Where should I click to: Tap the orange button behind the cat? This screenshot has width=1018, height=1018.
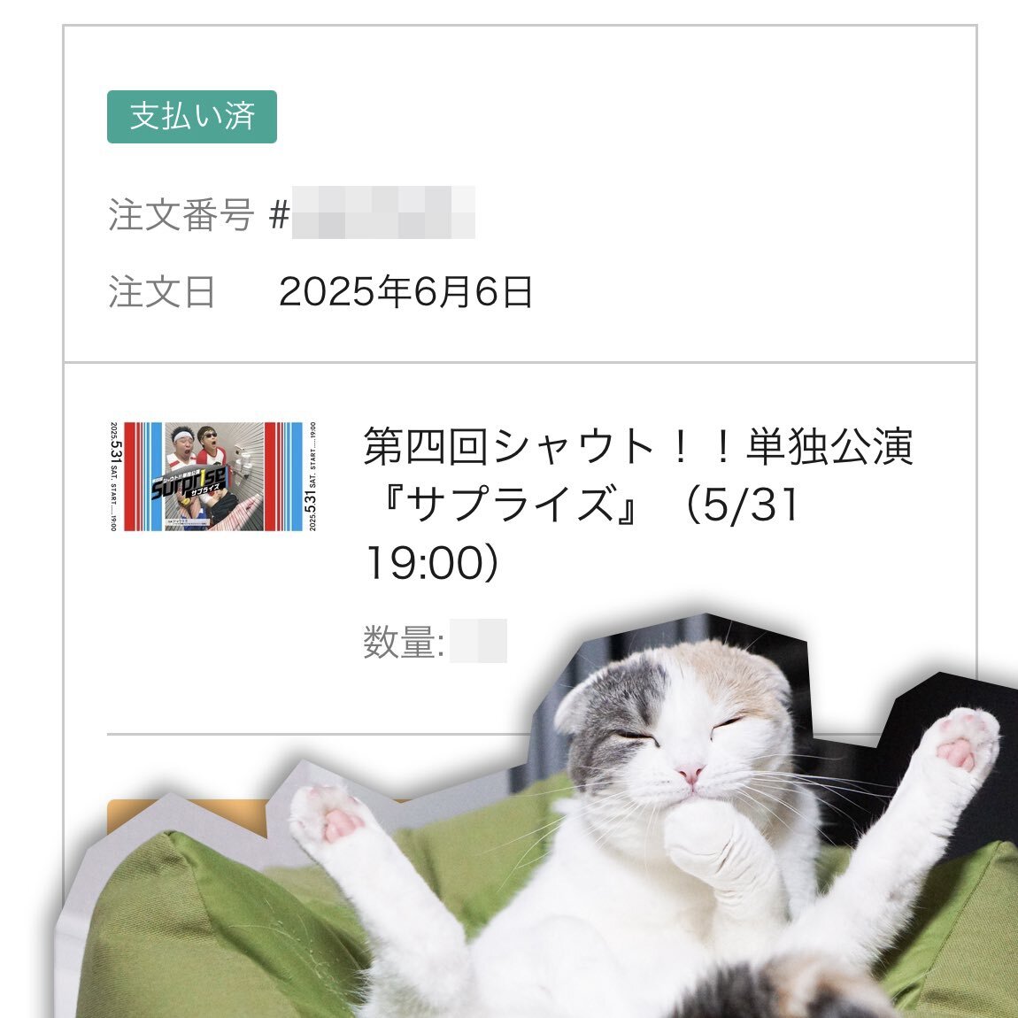pyautogui.click(x=187, y=818)
